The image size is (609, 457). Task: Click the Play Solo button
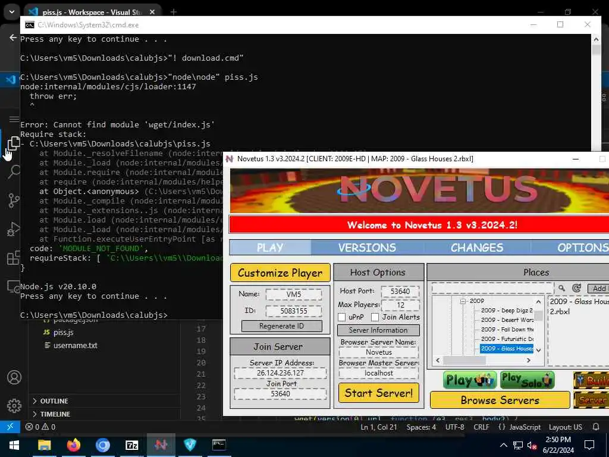527,380
